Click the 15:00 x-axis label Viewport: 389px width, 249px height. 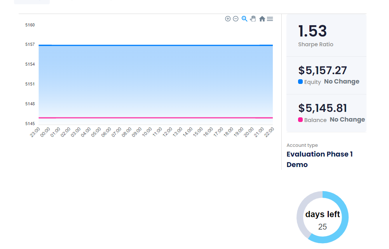click(198, 132)
